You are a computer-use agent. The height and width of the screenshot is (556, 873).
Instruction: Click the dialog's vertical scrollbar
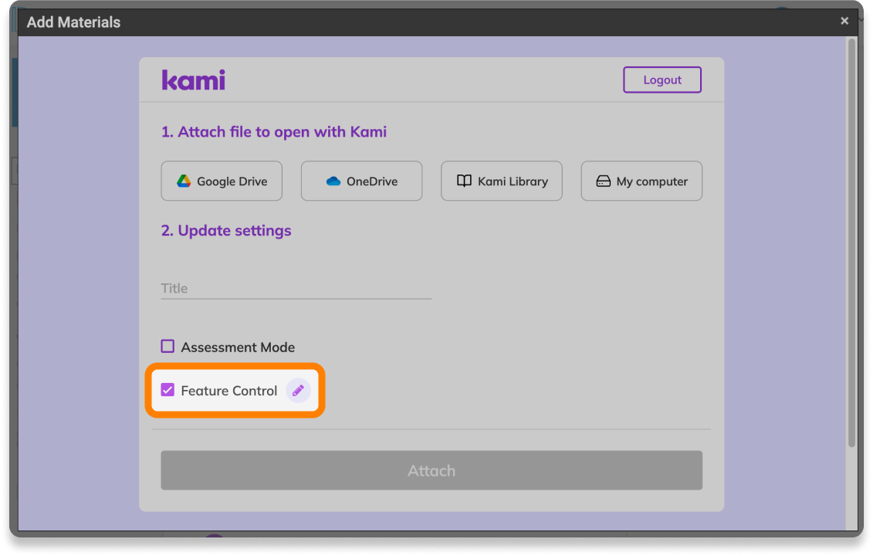coord(851,243)
